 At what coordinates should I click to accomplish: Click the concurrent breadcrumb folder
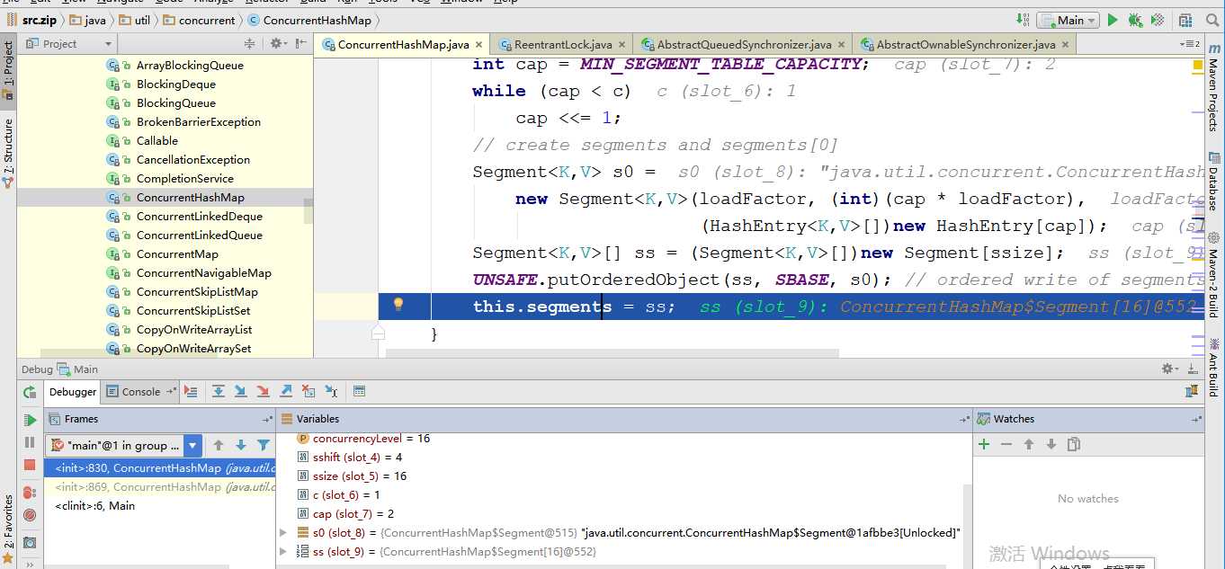click(200, 20)
